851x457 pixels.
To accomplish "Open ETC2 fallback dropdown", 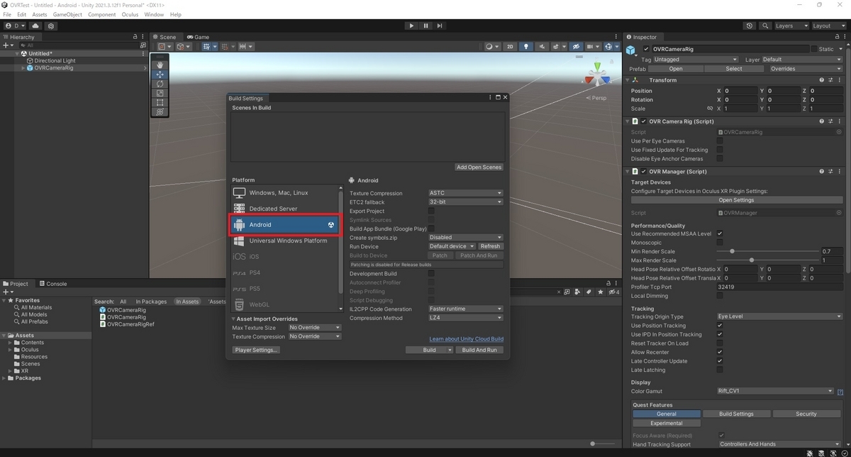I will pyautogui.click(x=465, y=202).
